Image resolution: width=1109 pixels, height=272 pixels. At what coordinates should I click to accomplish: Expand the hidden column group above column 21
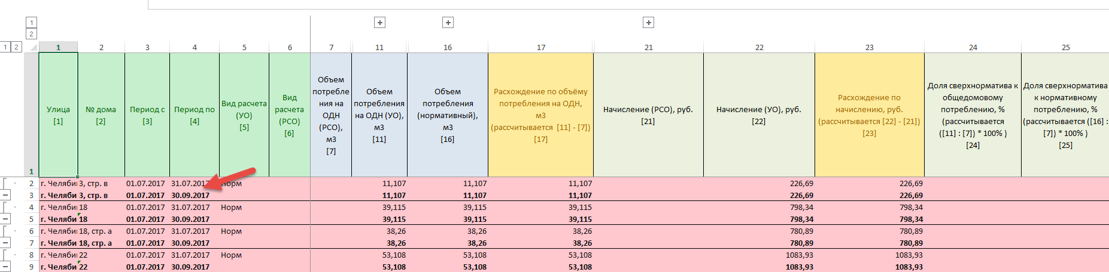pos(648,23)
